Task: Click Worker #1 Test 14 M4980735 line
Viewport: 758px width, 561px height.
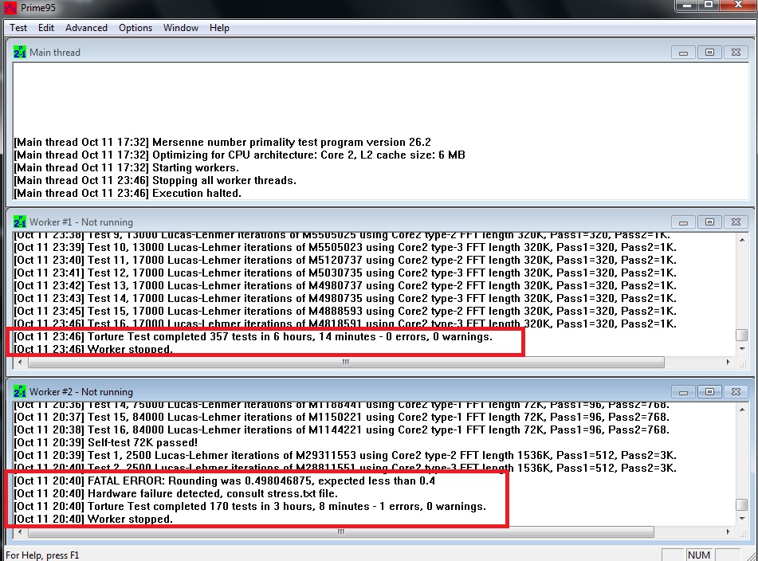Action: point(344,298)
